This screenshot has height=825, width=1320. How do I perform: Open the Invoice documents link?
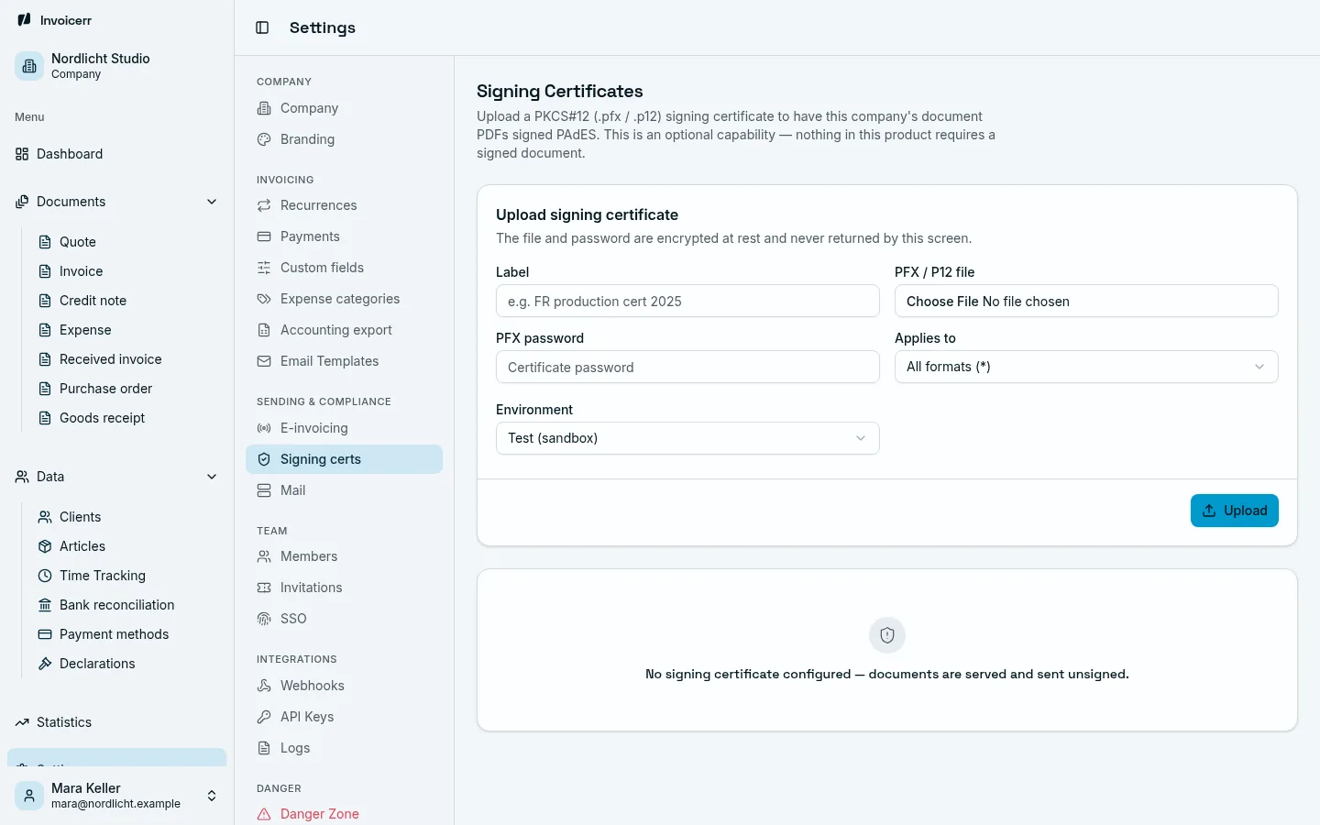pos(127,271)
